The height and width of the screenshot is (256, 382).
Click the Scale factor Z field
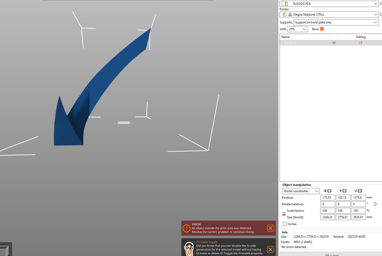(358, 211)
